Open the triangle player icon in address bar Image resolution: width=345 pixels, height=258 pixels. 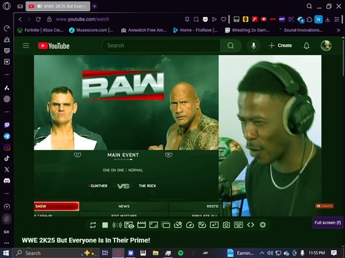(x=214, y=19)
